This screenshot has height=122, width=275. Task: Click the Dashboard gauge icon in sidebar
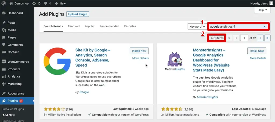pyautogui.click(x=4, y=13)
